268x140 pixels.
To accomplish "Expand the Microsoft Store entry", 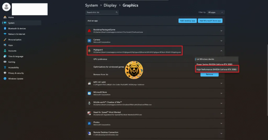I will [x=221, y=93].
